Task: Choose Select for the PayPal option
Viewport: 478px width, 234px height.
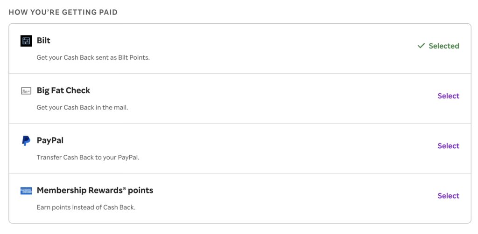Action: (448, 146)
